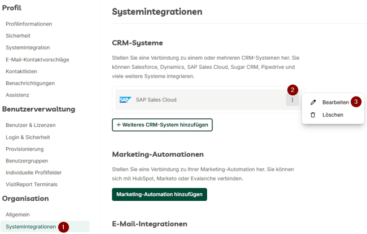Choose Löschen from the context menu
This screenshot has width=367, height=234.
coord(333,115)
